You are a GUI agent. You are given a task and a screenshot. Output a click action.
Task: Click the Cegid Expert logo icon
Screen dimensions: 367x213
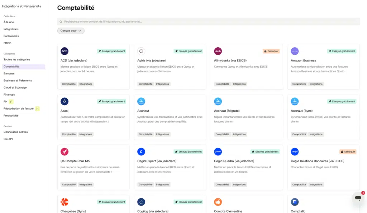click(141, 152)
